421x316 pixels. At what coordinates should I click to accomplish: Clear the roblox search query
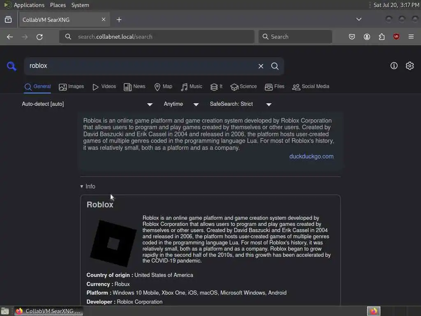261,66
